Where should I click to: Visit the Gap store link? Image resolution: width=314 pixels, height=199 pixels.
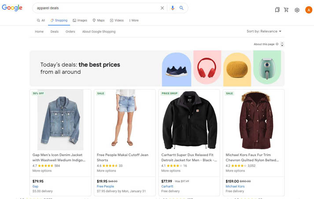(x=35, y=186)
